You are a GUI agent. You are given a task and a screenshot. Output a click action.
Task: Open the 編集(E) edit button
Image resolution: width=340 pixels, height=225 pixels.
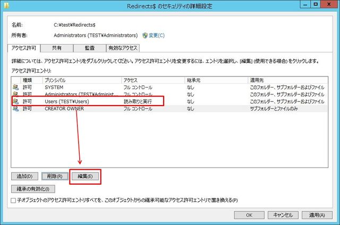85,176
